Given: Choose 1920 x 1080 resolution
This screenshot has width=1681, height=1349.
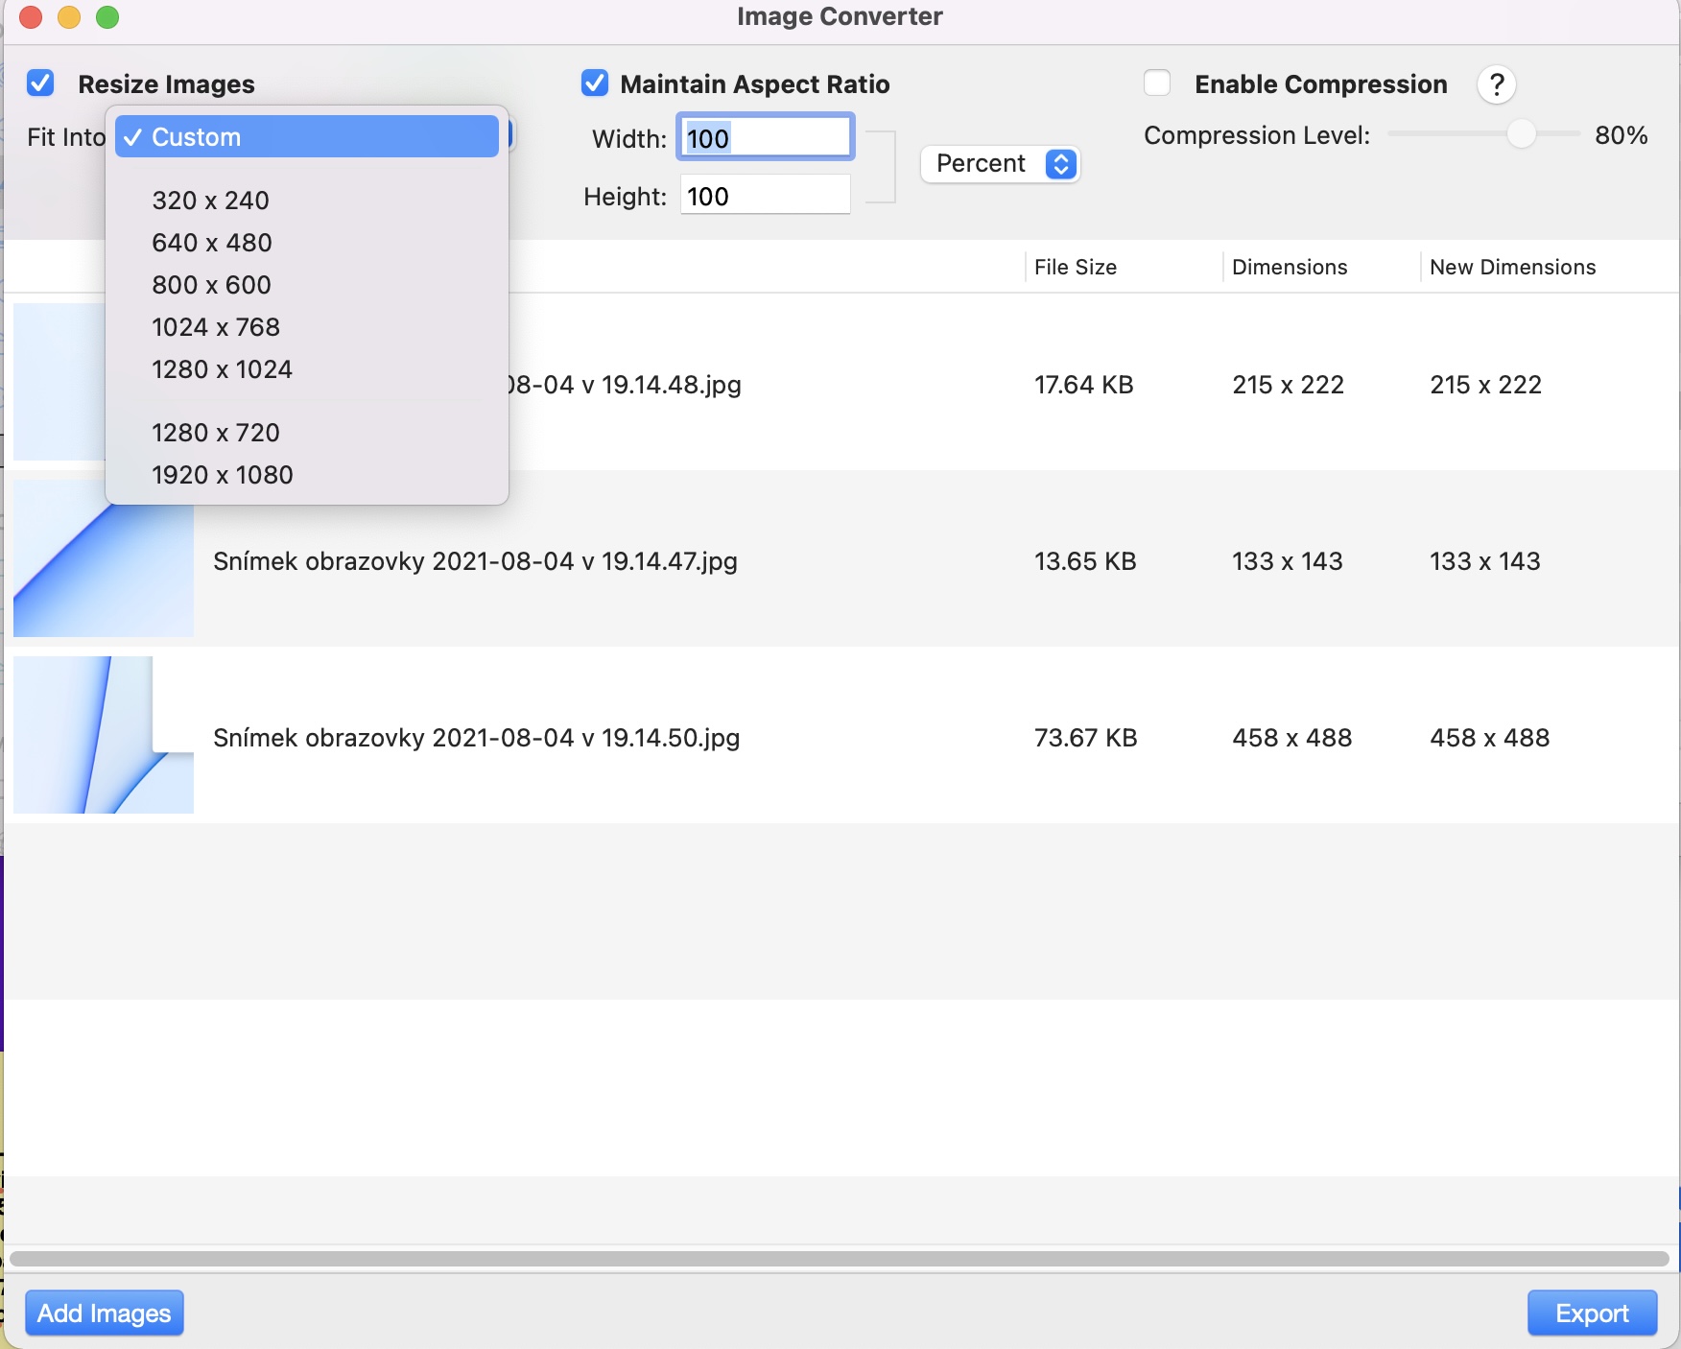Looking at the screenshot, I should 223,475.
